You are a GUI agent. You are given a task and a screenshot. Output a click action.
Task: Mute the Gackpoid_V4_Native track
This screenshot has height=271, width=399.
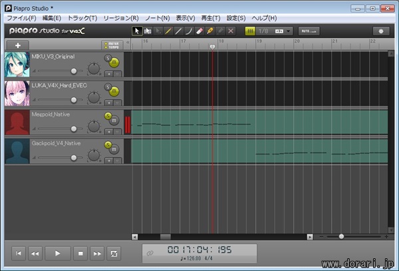(114, 149)
